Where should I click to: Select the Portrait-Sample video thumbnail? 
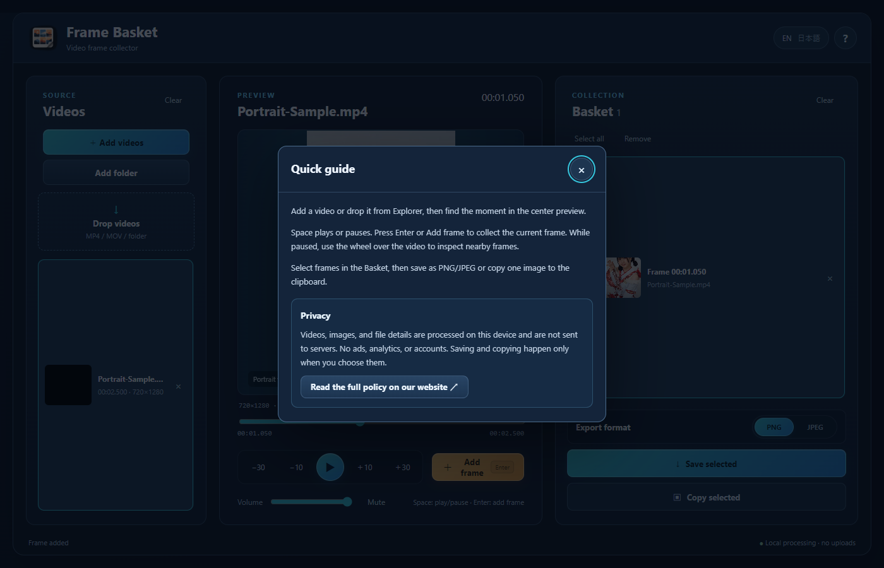click(68, 385)
